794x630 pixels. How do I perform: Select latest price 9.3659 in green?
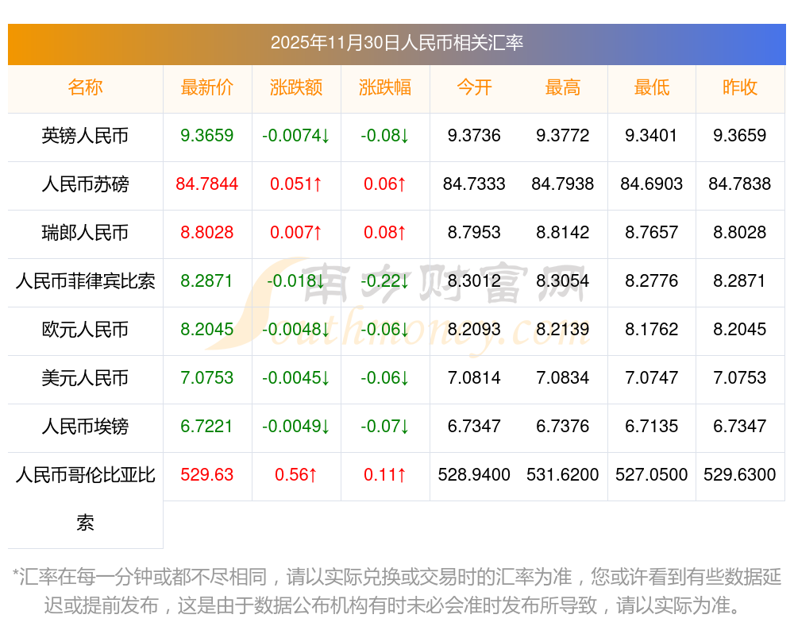206,135
